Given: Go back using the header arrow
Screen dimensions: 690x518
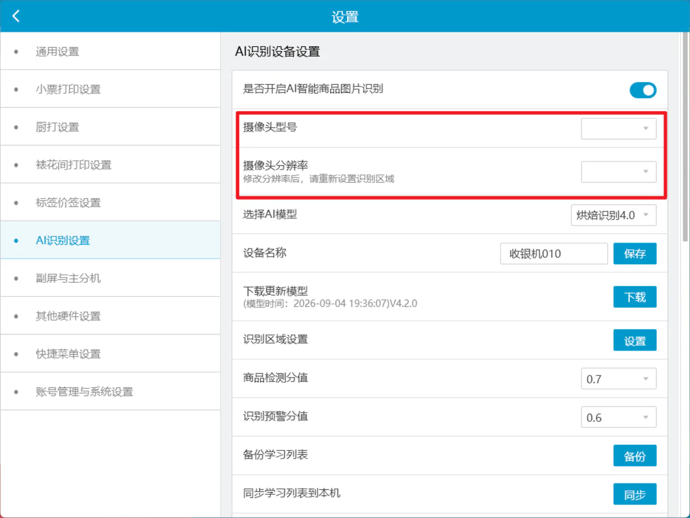Looking at the screenshot, I should (x=16, y=16).
